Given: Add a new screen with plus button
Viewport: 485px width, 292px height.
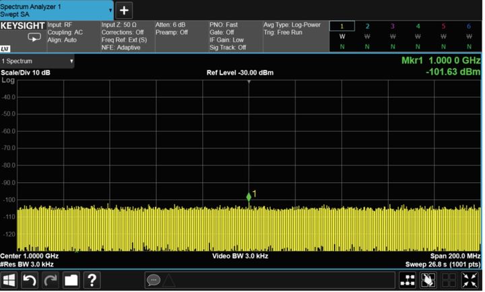Looking at the screenshot, I should (125, 10).
